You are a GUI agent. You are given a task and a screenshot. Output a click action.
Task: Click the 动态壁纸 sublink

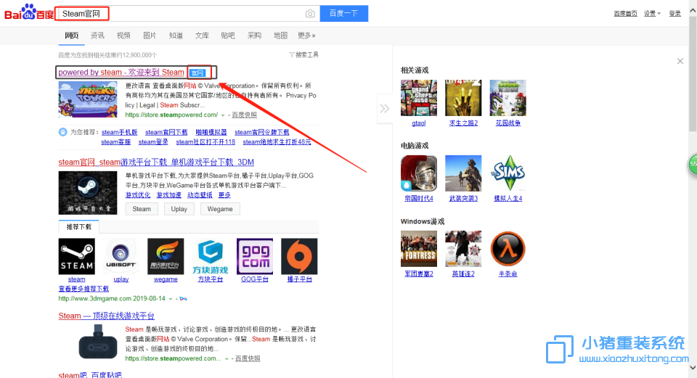tap(200, 195)
